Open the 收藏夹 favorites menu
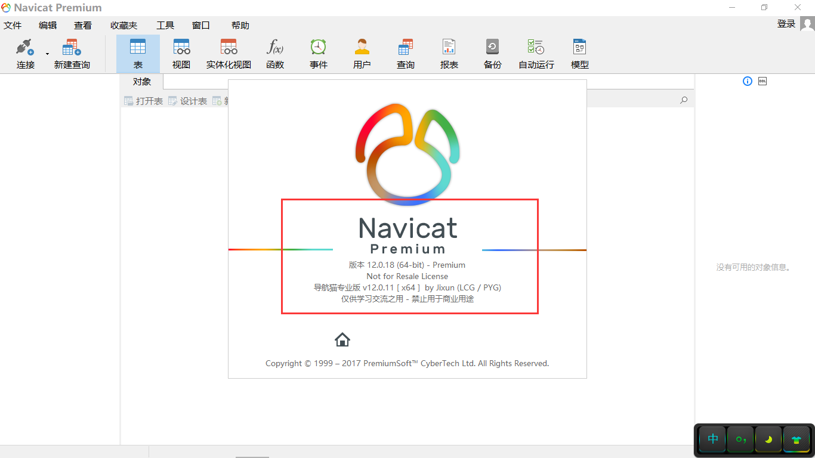The width and height of the screenshot is (815, 458). coord(124,26)
